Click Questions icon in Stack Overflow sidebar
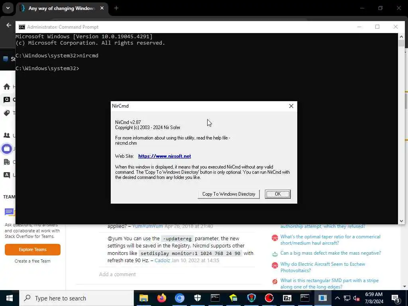The height and width of the screenshot is (306, 408). point(7,99)
